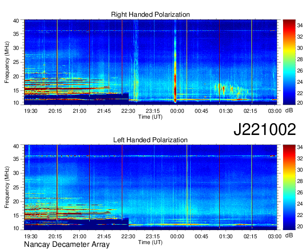Viewport: 308px width, 250px height.
Task: Click the 20:15 tick label of left-handed plot
Action: [x=55, y=236]
